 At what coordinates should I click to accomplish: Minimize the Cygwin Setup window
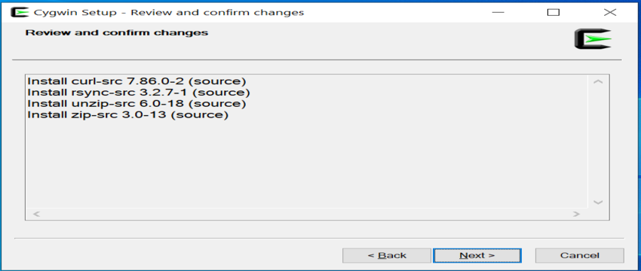pos(498,12)
